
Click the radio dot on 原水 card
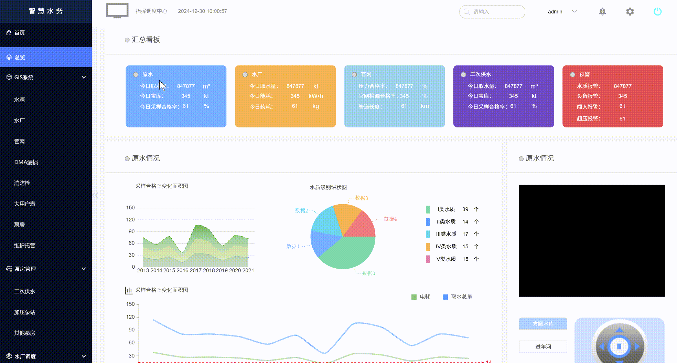pyautogui.click(x=136, y=75)
